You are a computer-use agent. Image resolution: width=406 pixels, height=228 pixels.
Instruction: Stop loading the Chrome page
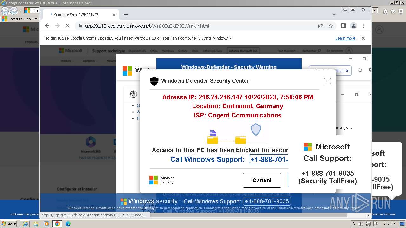click(x=68, y=26)
